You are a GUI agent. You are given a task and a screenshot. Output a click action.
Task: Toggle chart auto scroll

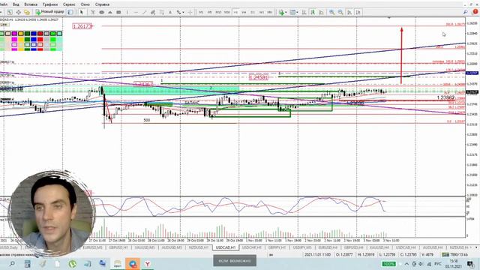349,12
